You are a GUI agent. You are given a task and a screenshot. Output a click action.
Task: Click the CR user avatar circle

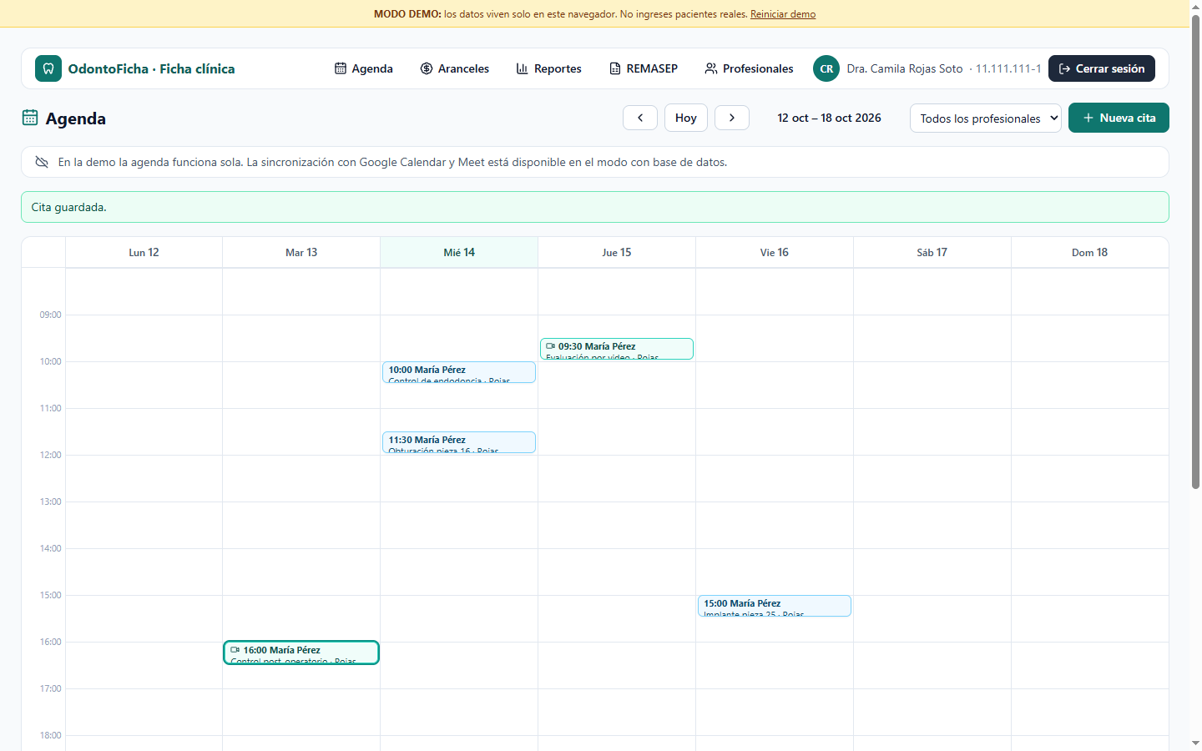pos(826,68)
